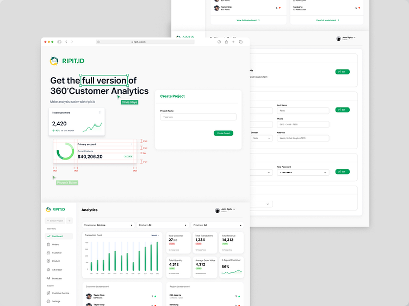409x306 pixels.
Task: Open the Total customers card options menu
Action: (100, 112)
